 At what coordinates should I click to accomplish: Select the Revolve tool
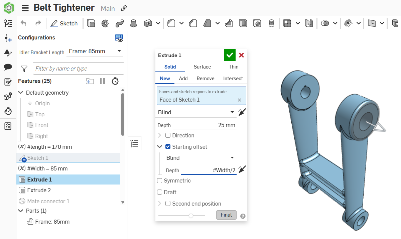click(105, 23)
